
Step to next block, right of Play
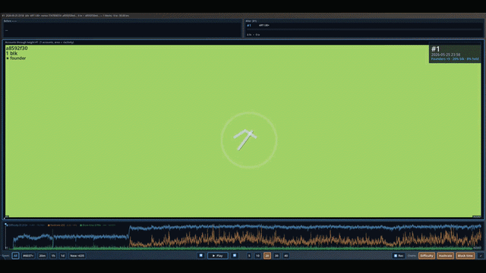235,256
